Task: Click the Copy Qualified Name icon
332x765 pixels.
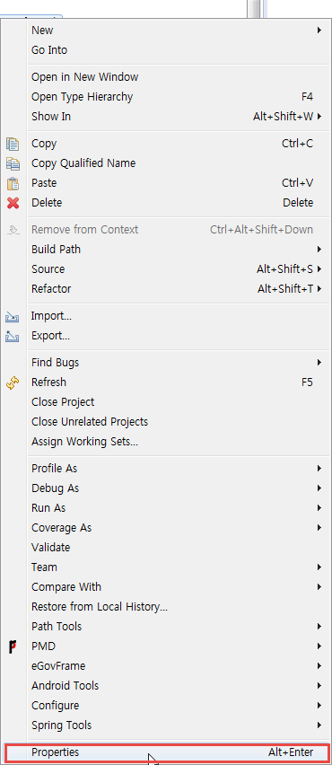Action: (13, 163)
